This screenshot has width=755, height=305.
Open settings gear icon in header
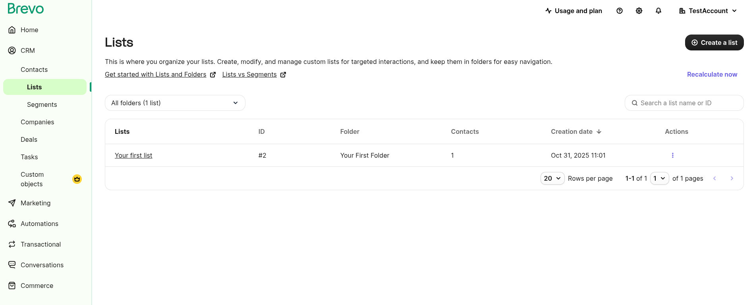(x=639, y=11)
